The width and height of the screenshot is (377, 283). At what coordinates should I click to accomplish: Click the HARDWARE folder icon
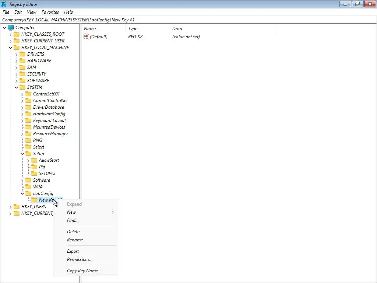point(22,61)
